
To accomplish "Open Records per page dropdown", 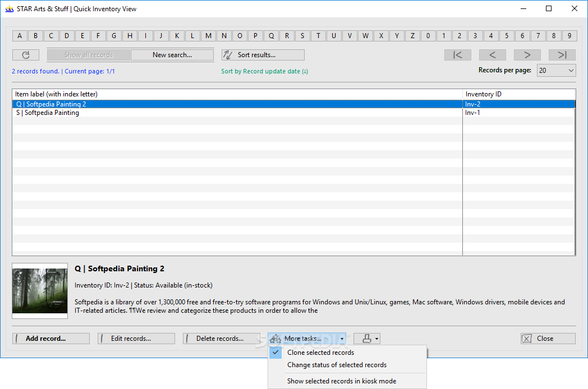I will (557, 71).
